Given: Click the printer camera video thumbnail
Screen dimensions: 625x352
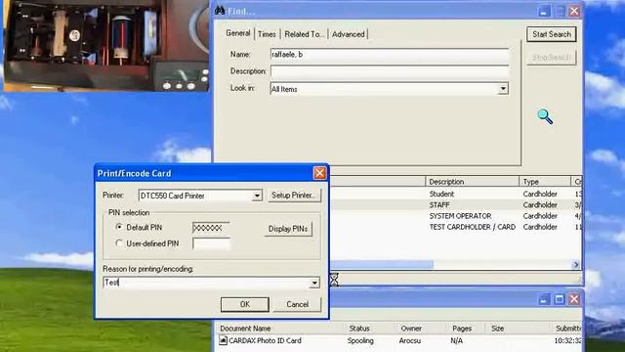Looking at the screenshot, I should 106,46.
